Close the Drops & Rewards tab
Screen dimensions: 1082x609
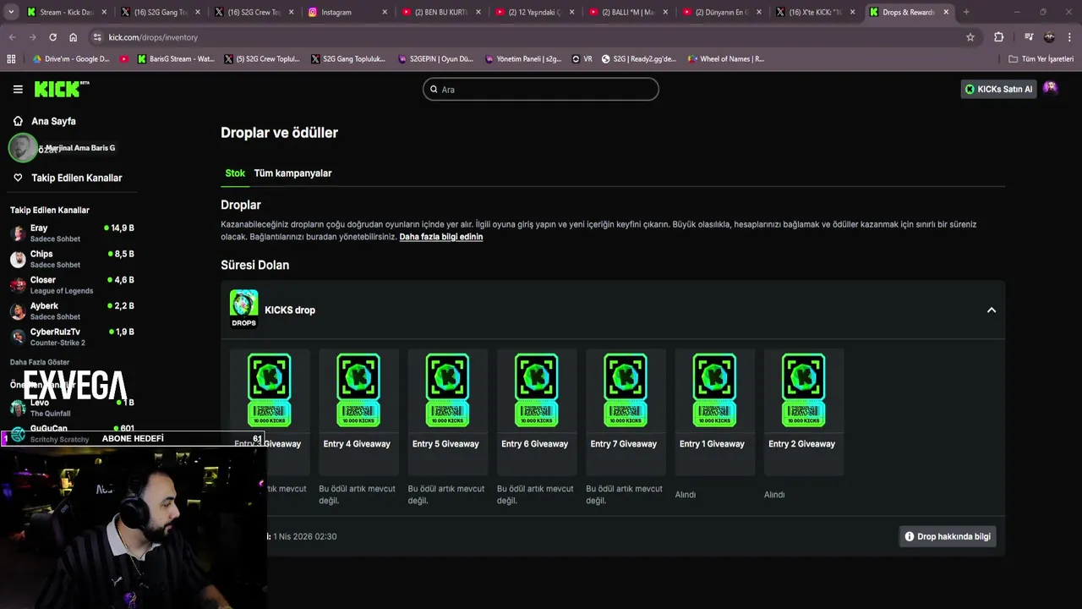(x=946, y=12)
